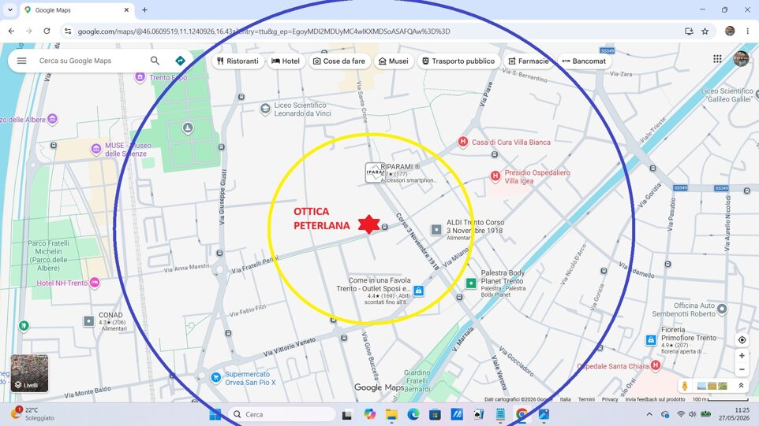Click into Cerca su Google Maps field
Image resolution: width=759 pixels, height=426 pixels.
tap(92, 61)
